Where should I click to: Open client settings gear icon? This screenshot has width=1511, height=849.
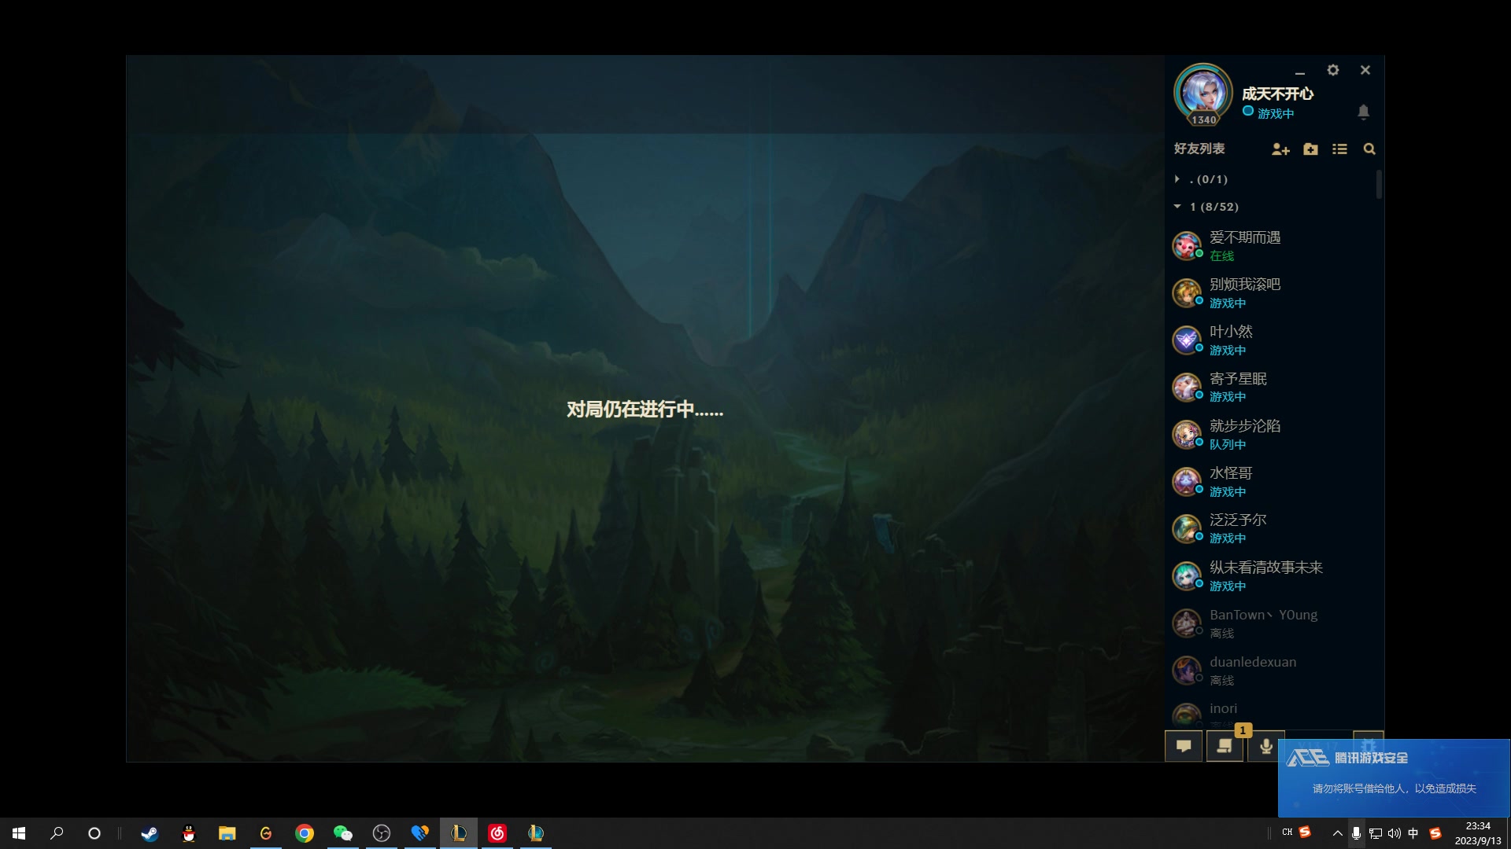pos(1332,70)
